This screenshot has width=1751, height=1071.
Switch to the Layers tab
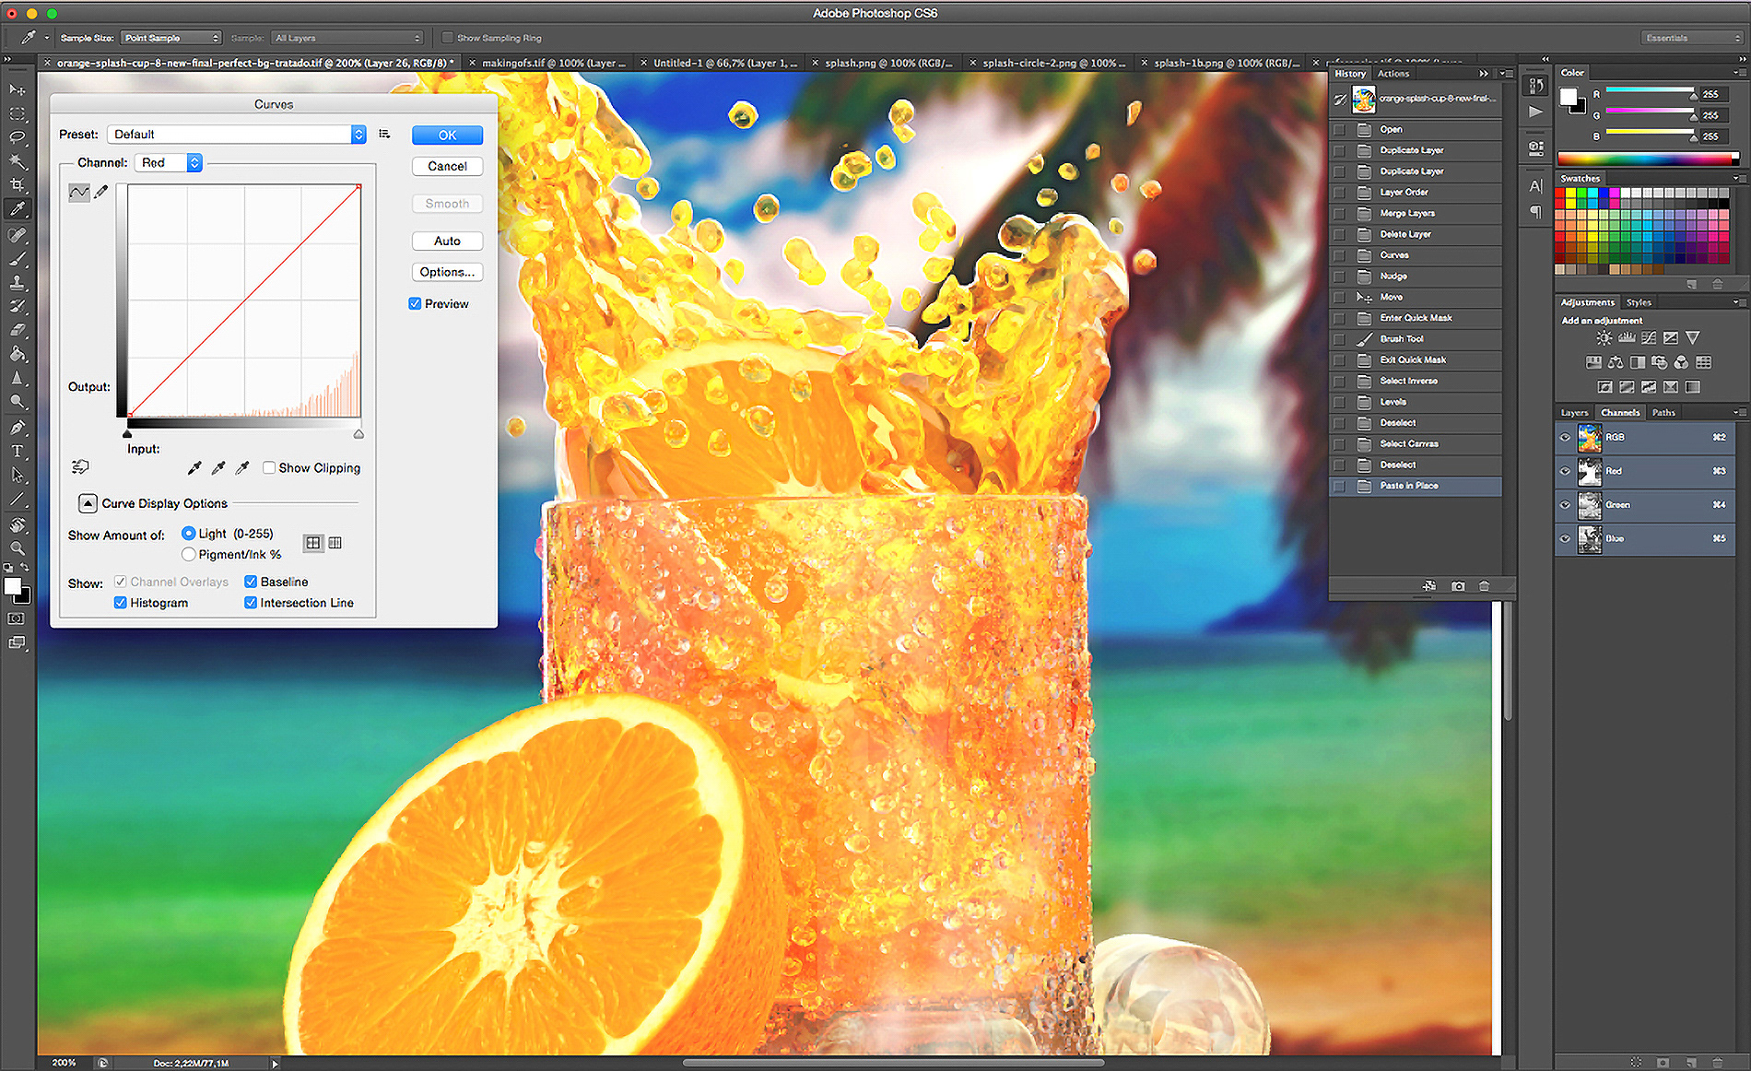[1574, 413]
